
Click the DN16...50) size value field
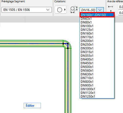click(88, 10)
